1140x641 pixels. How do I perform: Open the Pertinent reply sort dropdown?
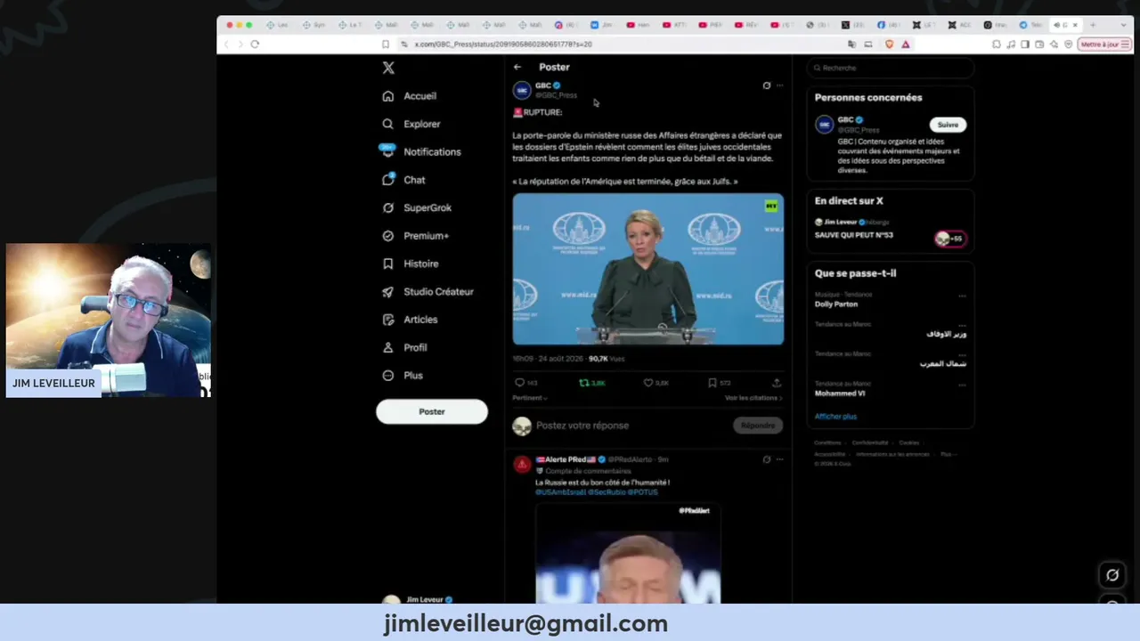530,398
